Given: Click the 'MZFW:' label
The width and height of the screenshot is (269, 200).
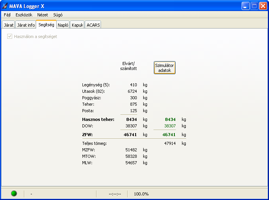Looking at the screenshot, I should point(89,150).
